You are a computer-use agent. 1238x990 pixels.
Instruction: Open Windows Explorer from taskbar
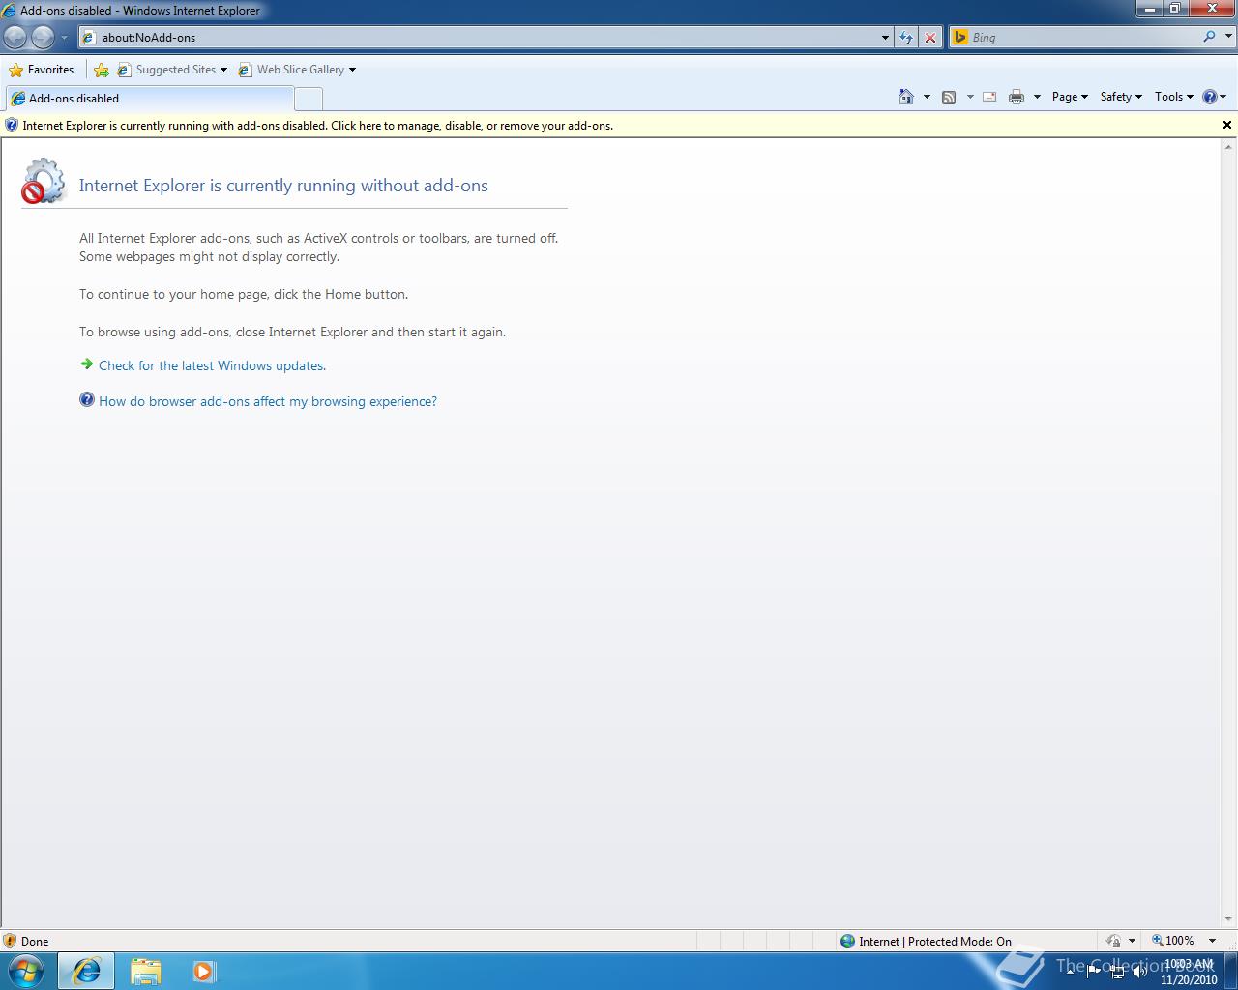[146, 971]
